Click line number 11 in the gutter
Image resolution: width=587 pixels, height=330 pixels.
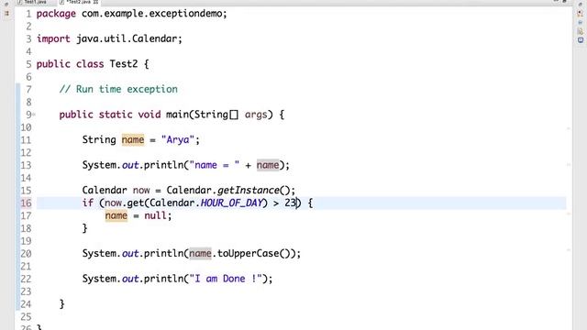coord(26,140)
